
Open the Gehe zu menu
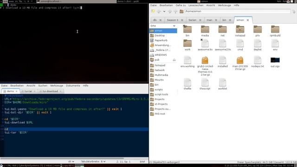coord(181,5)
